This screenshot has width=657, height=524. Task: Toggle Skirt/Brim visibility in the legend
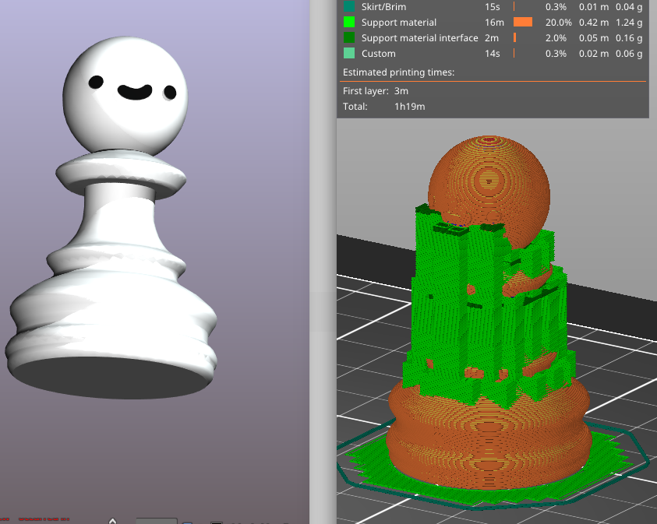[x=383, y=7]
